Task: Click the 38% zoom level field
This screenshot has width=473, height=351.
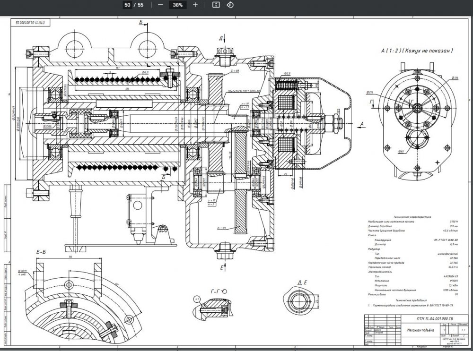Action: coord(178,5)
